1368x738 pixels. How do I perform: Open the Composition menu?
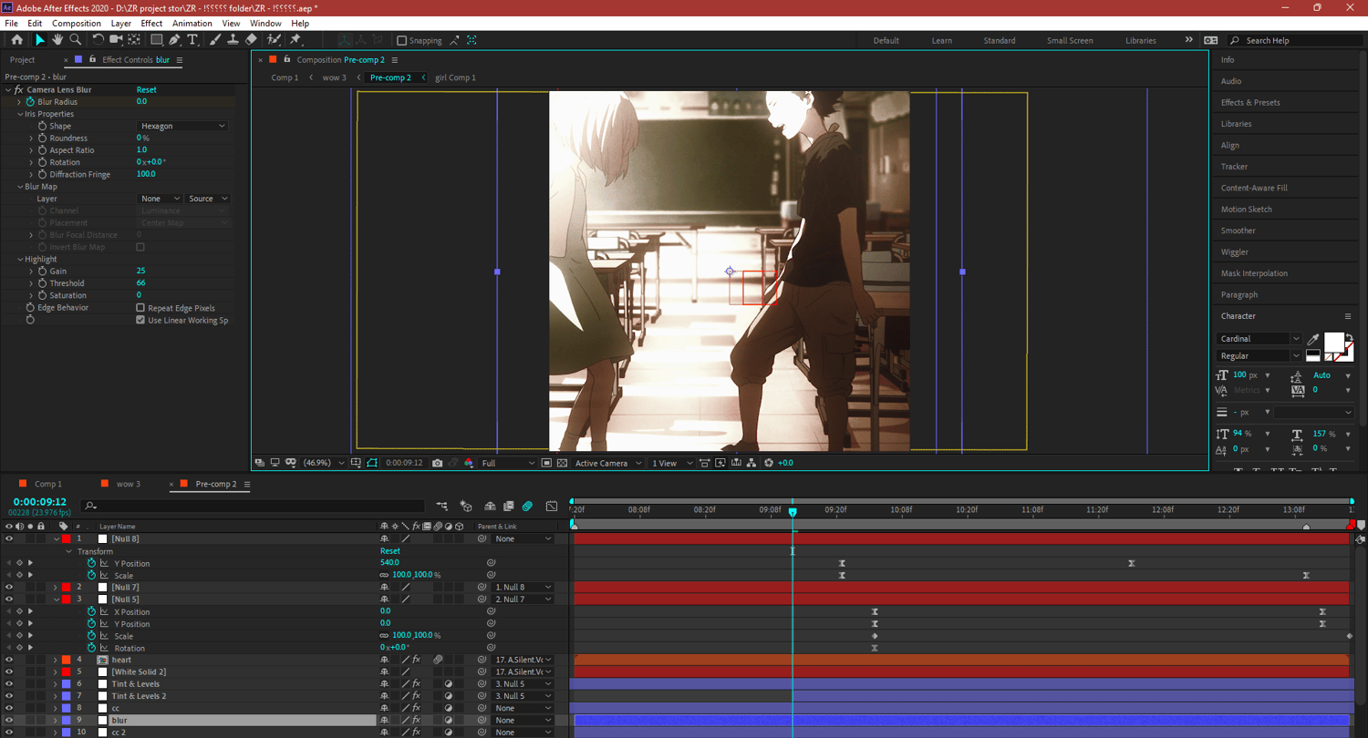pos(77,23)
